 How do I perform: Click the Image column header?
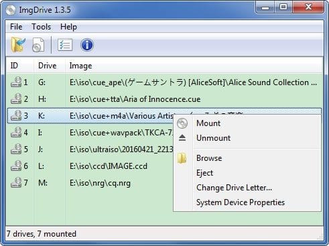click(80, 66)
